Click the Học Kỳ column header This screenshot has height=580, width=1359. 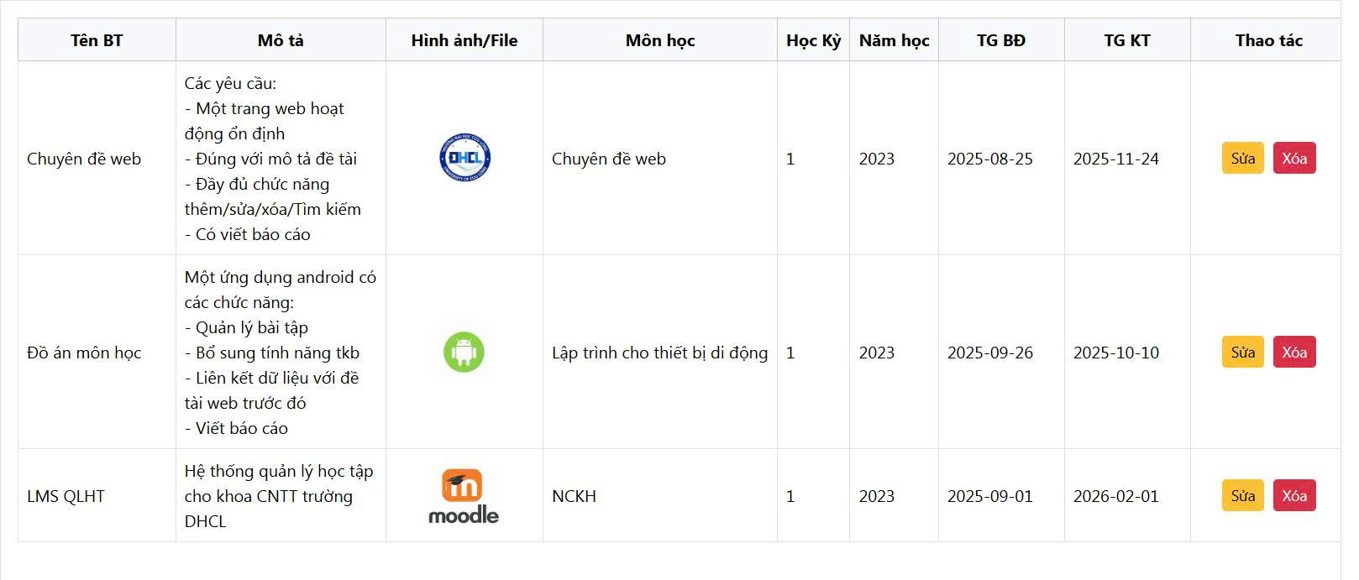pos(813,40)
